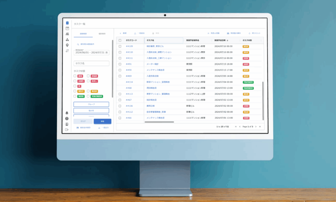Click the タスク名 search input field
Image resolution: width=336 pixels, height=202 pixels.
coord(91,63)
